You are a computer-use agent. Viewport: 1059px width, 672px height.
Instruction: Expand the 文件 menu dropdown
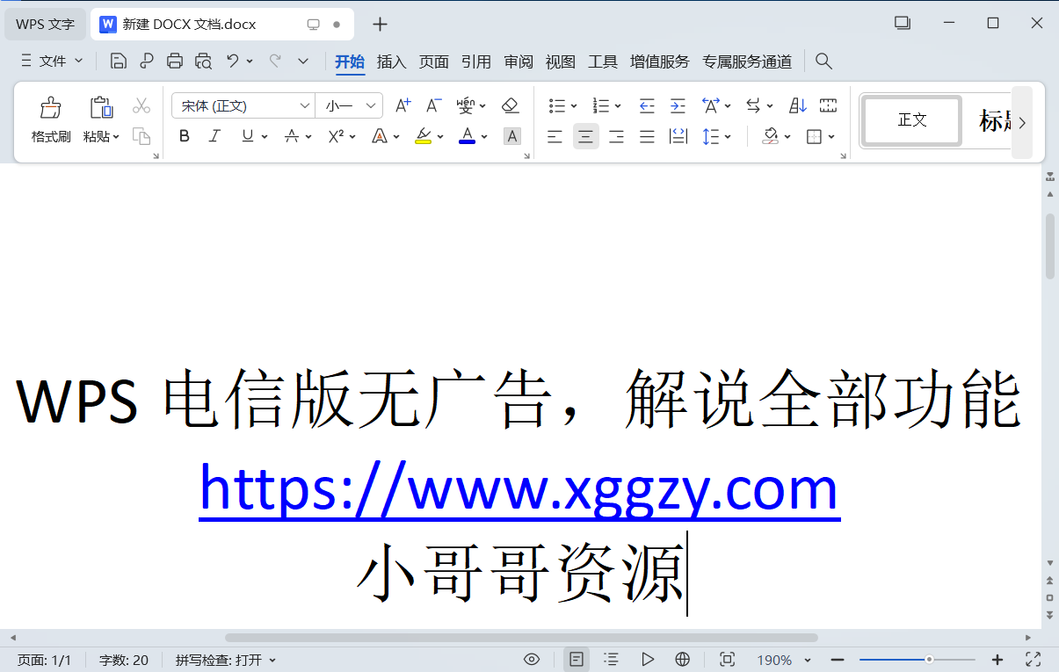click(52, 61)
